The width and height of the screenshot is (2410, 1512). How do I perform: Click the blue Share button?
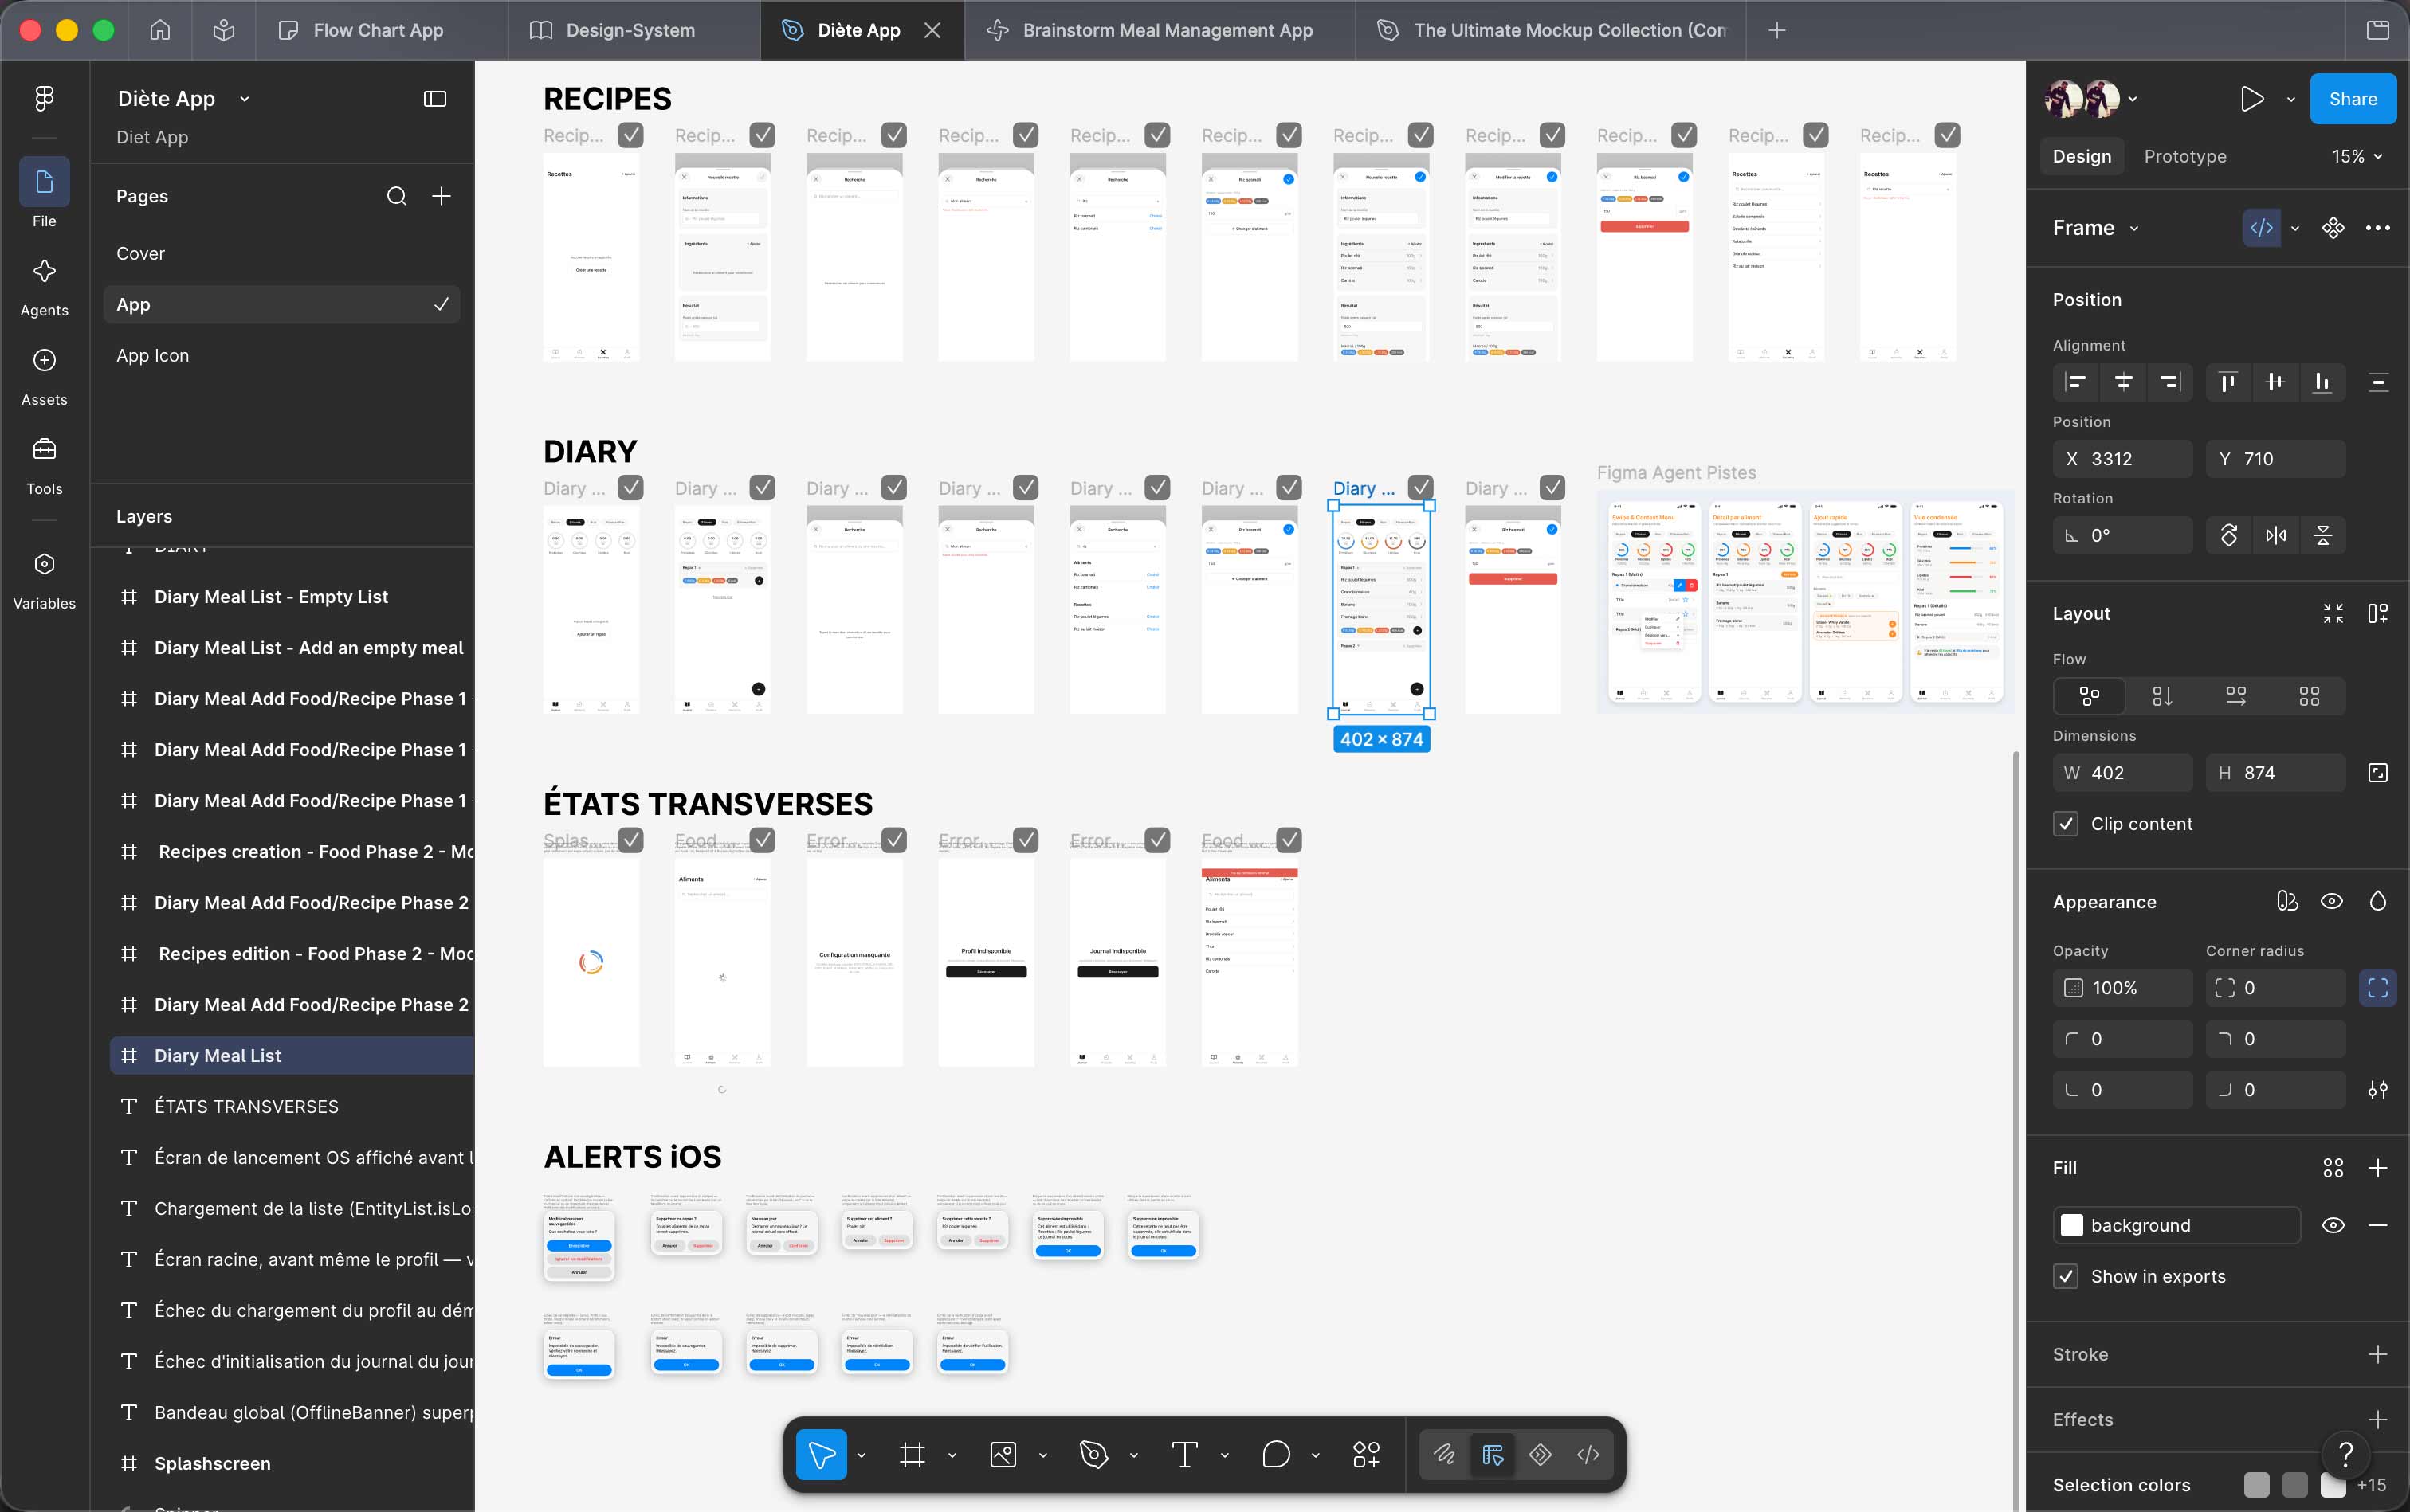[2352, 99]
